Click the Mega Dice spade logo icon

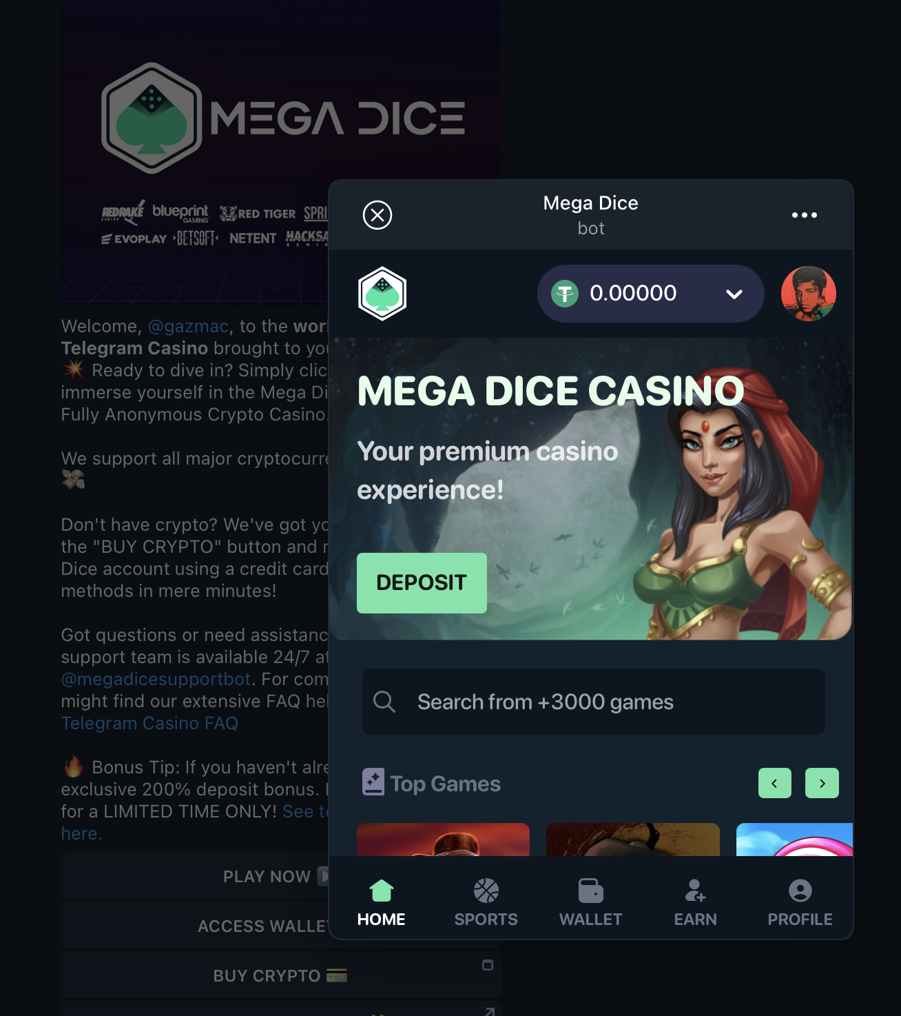382,294
